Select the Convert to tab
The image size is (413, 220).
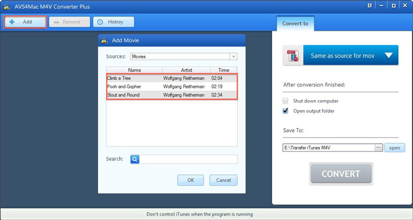[x=295, y=24]
